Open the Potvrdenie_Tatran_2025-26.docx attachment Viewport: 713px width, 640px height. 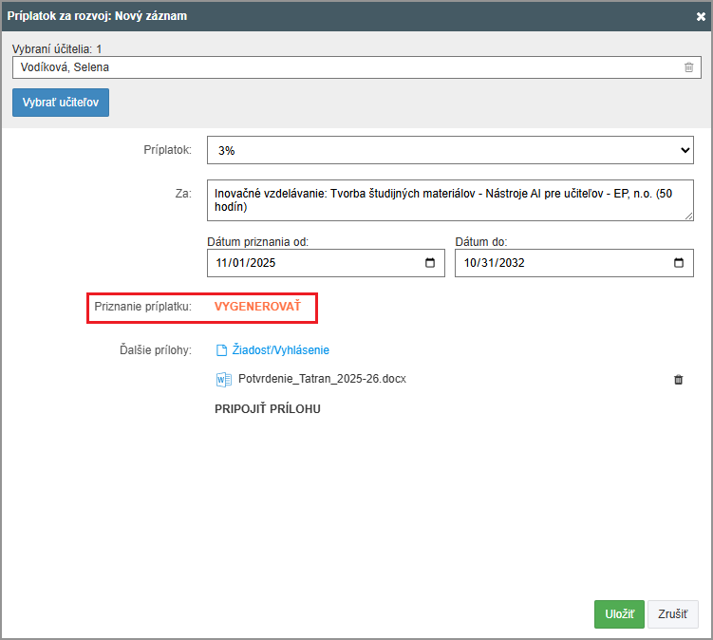pyautogui.click(x=322, y=379)
